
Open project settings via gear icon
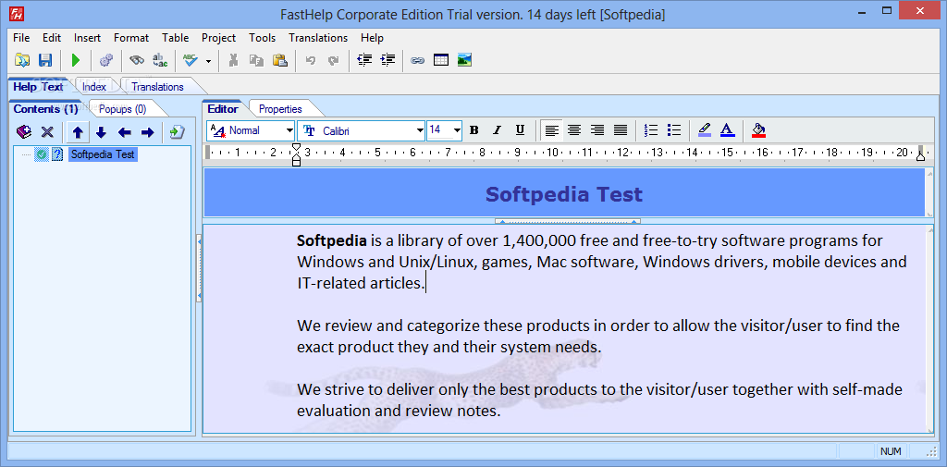coord(106,60)
